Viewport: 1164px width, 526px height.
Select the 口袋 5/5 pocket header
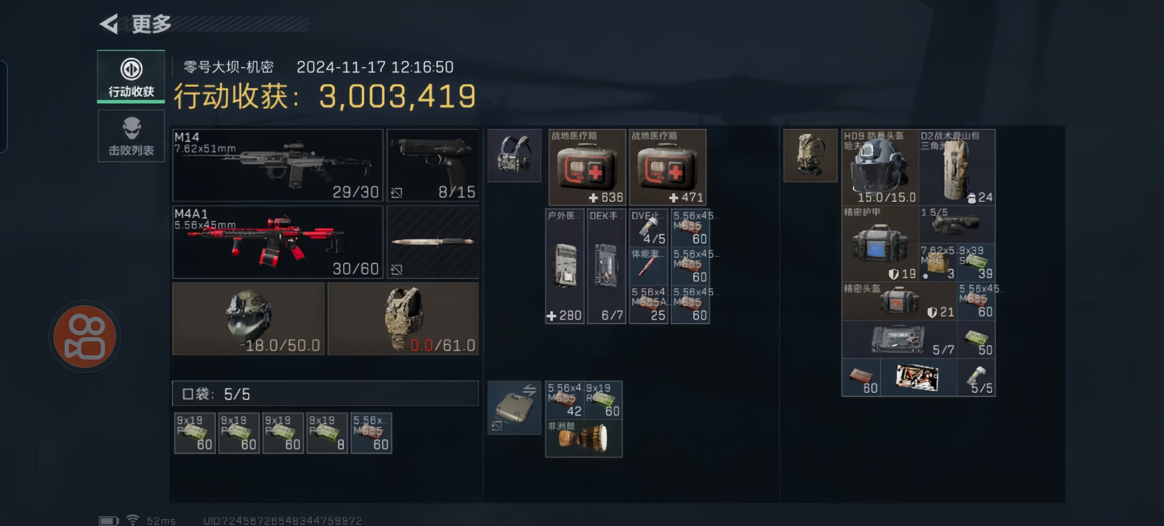pyautogui.click(x=325, y=394)
